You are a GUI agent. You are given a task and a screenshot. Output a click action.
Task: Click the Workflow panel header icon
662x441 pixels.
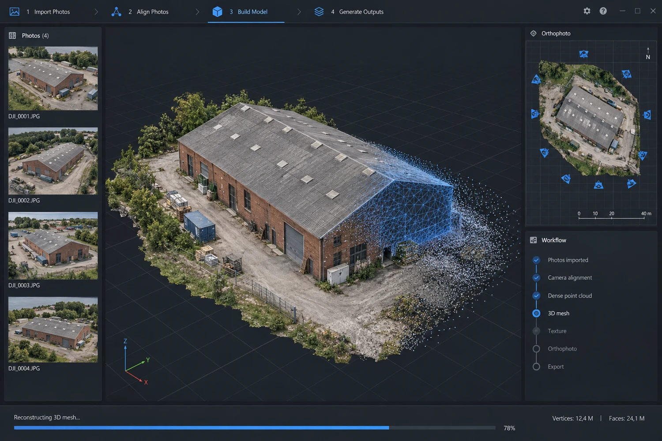click(x=533, y=240)
